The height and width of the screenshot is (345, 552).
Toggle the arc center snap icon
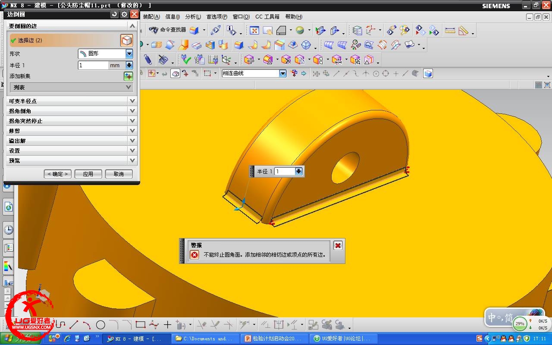[376, 74]
